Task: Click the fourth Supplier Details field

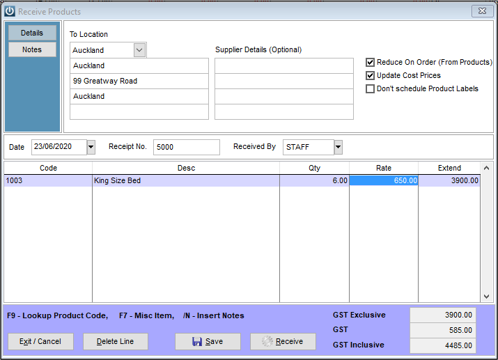Action: [284, 111]
